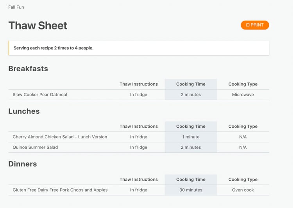Click the printer icon inside PRINT button

click(248, 25)
